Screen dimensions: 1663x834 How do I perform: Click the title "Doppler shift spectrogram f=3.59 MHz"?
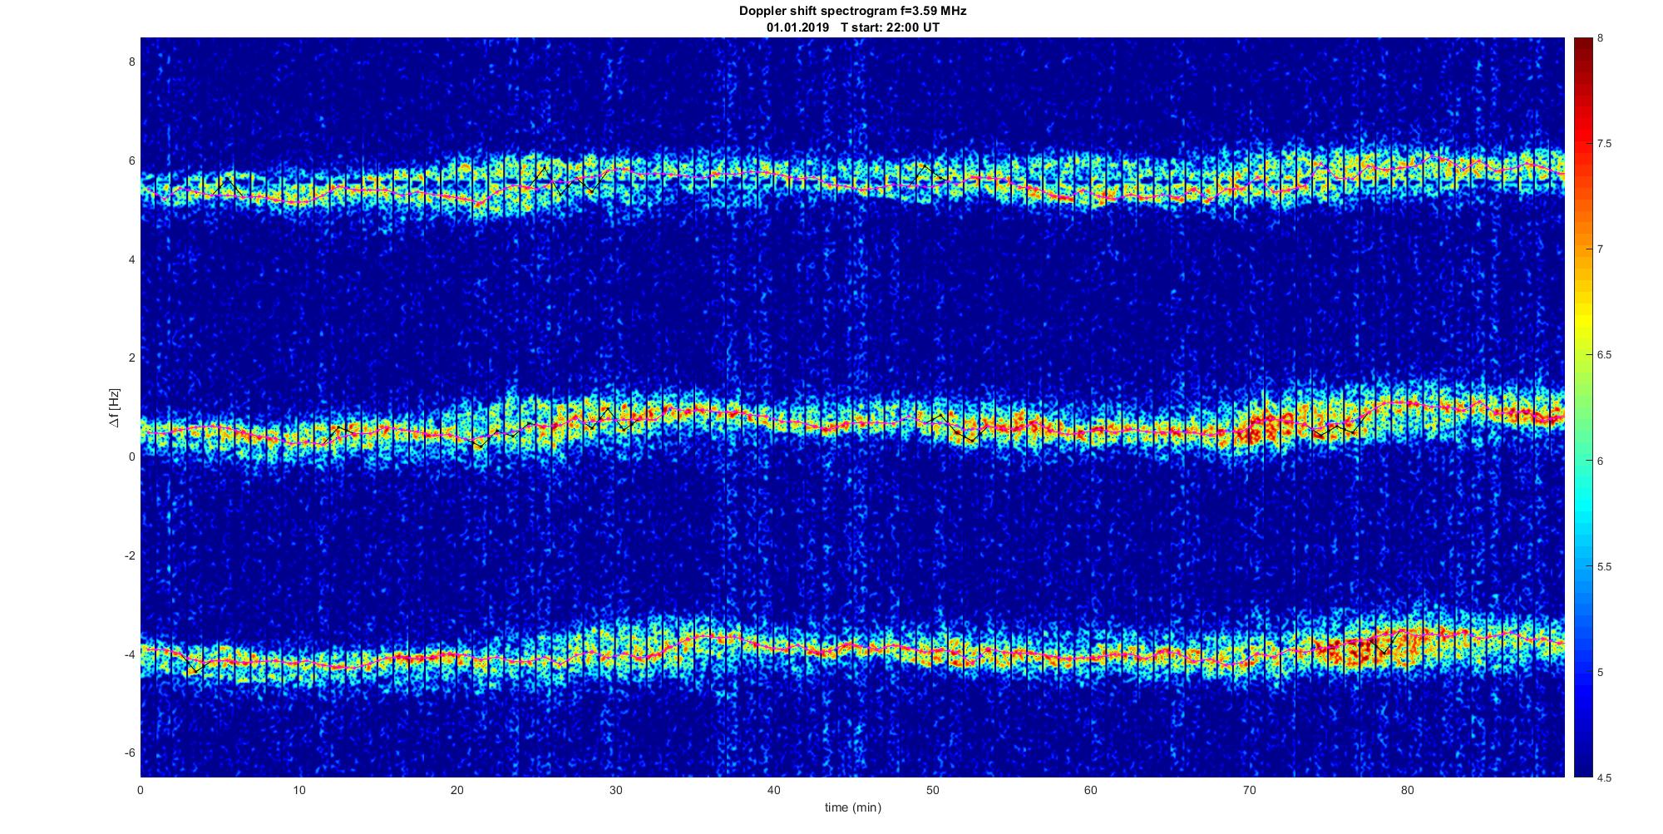tap(853, 12)
